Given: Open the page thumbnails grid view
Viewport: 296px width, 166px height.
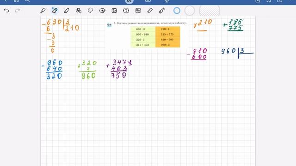Looking at the screenshot, I should click(x=16, y=1).
